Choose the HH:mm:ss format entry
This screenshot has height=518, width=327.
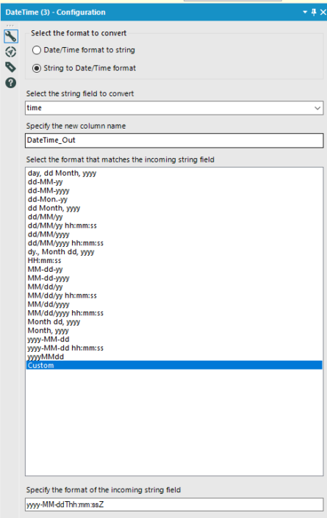click(44, 261)
